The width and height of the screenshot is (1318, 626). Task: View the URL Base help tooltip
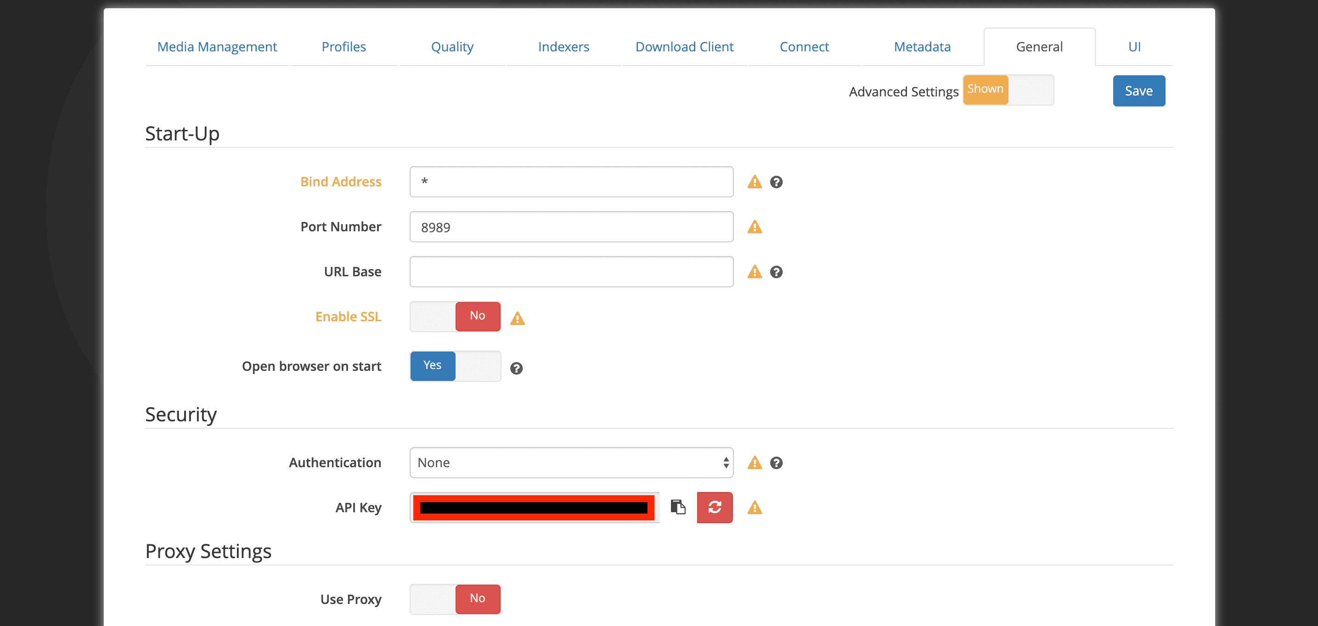(776, 272)
